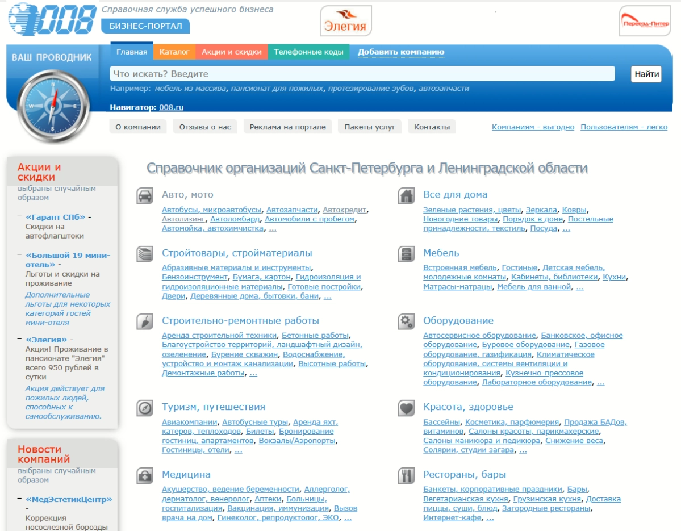Viewport: 681px width, 531px height.
Task: Expand more Мебель subcategories via ellipsis link
Action: click(x=580, y=287)
